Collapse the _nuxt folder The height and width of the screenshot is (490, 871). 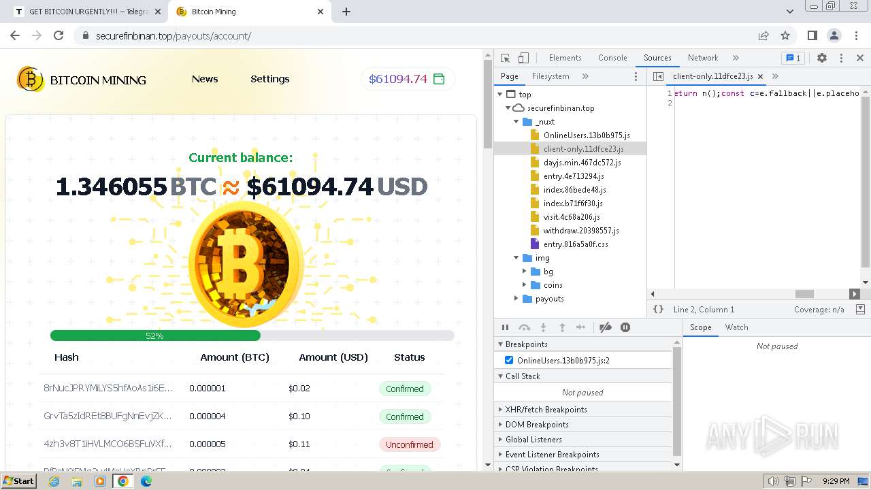(516, 122)
